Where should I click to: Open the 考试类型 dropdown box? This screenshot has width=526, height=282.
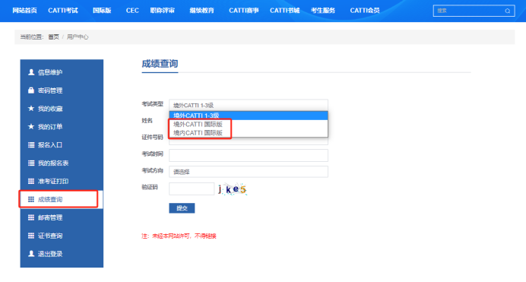point(249,106)
